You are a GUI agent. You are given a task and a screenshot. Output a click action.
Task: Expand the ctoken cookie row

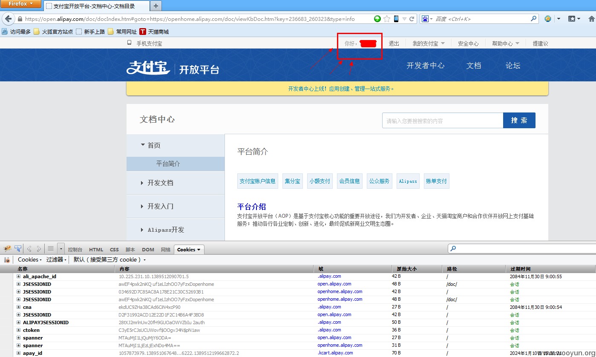(19, 330)
